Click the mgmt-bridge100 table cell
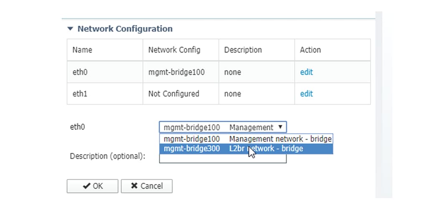Image resolution: width=441 pixels, height=212 pixels. click(181, 72)
